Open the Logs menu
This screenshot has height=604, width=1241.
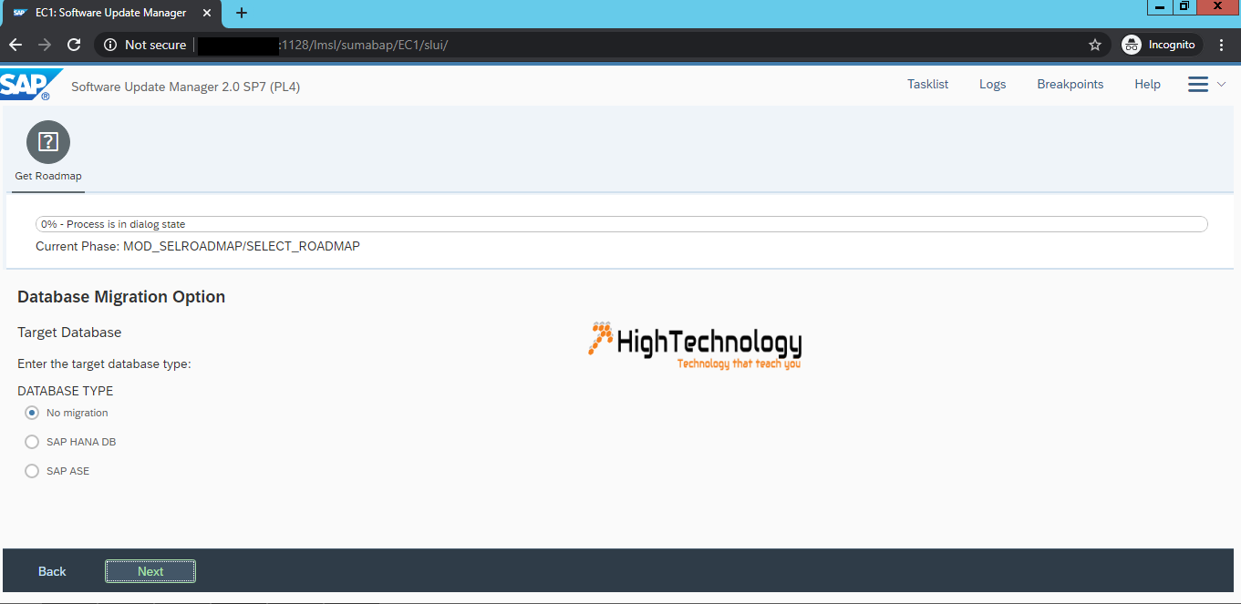pyautogui.click(x=992, y=85)
